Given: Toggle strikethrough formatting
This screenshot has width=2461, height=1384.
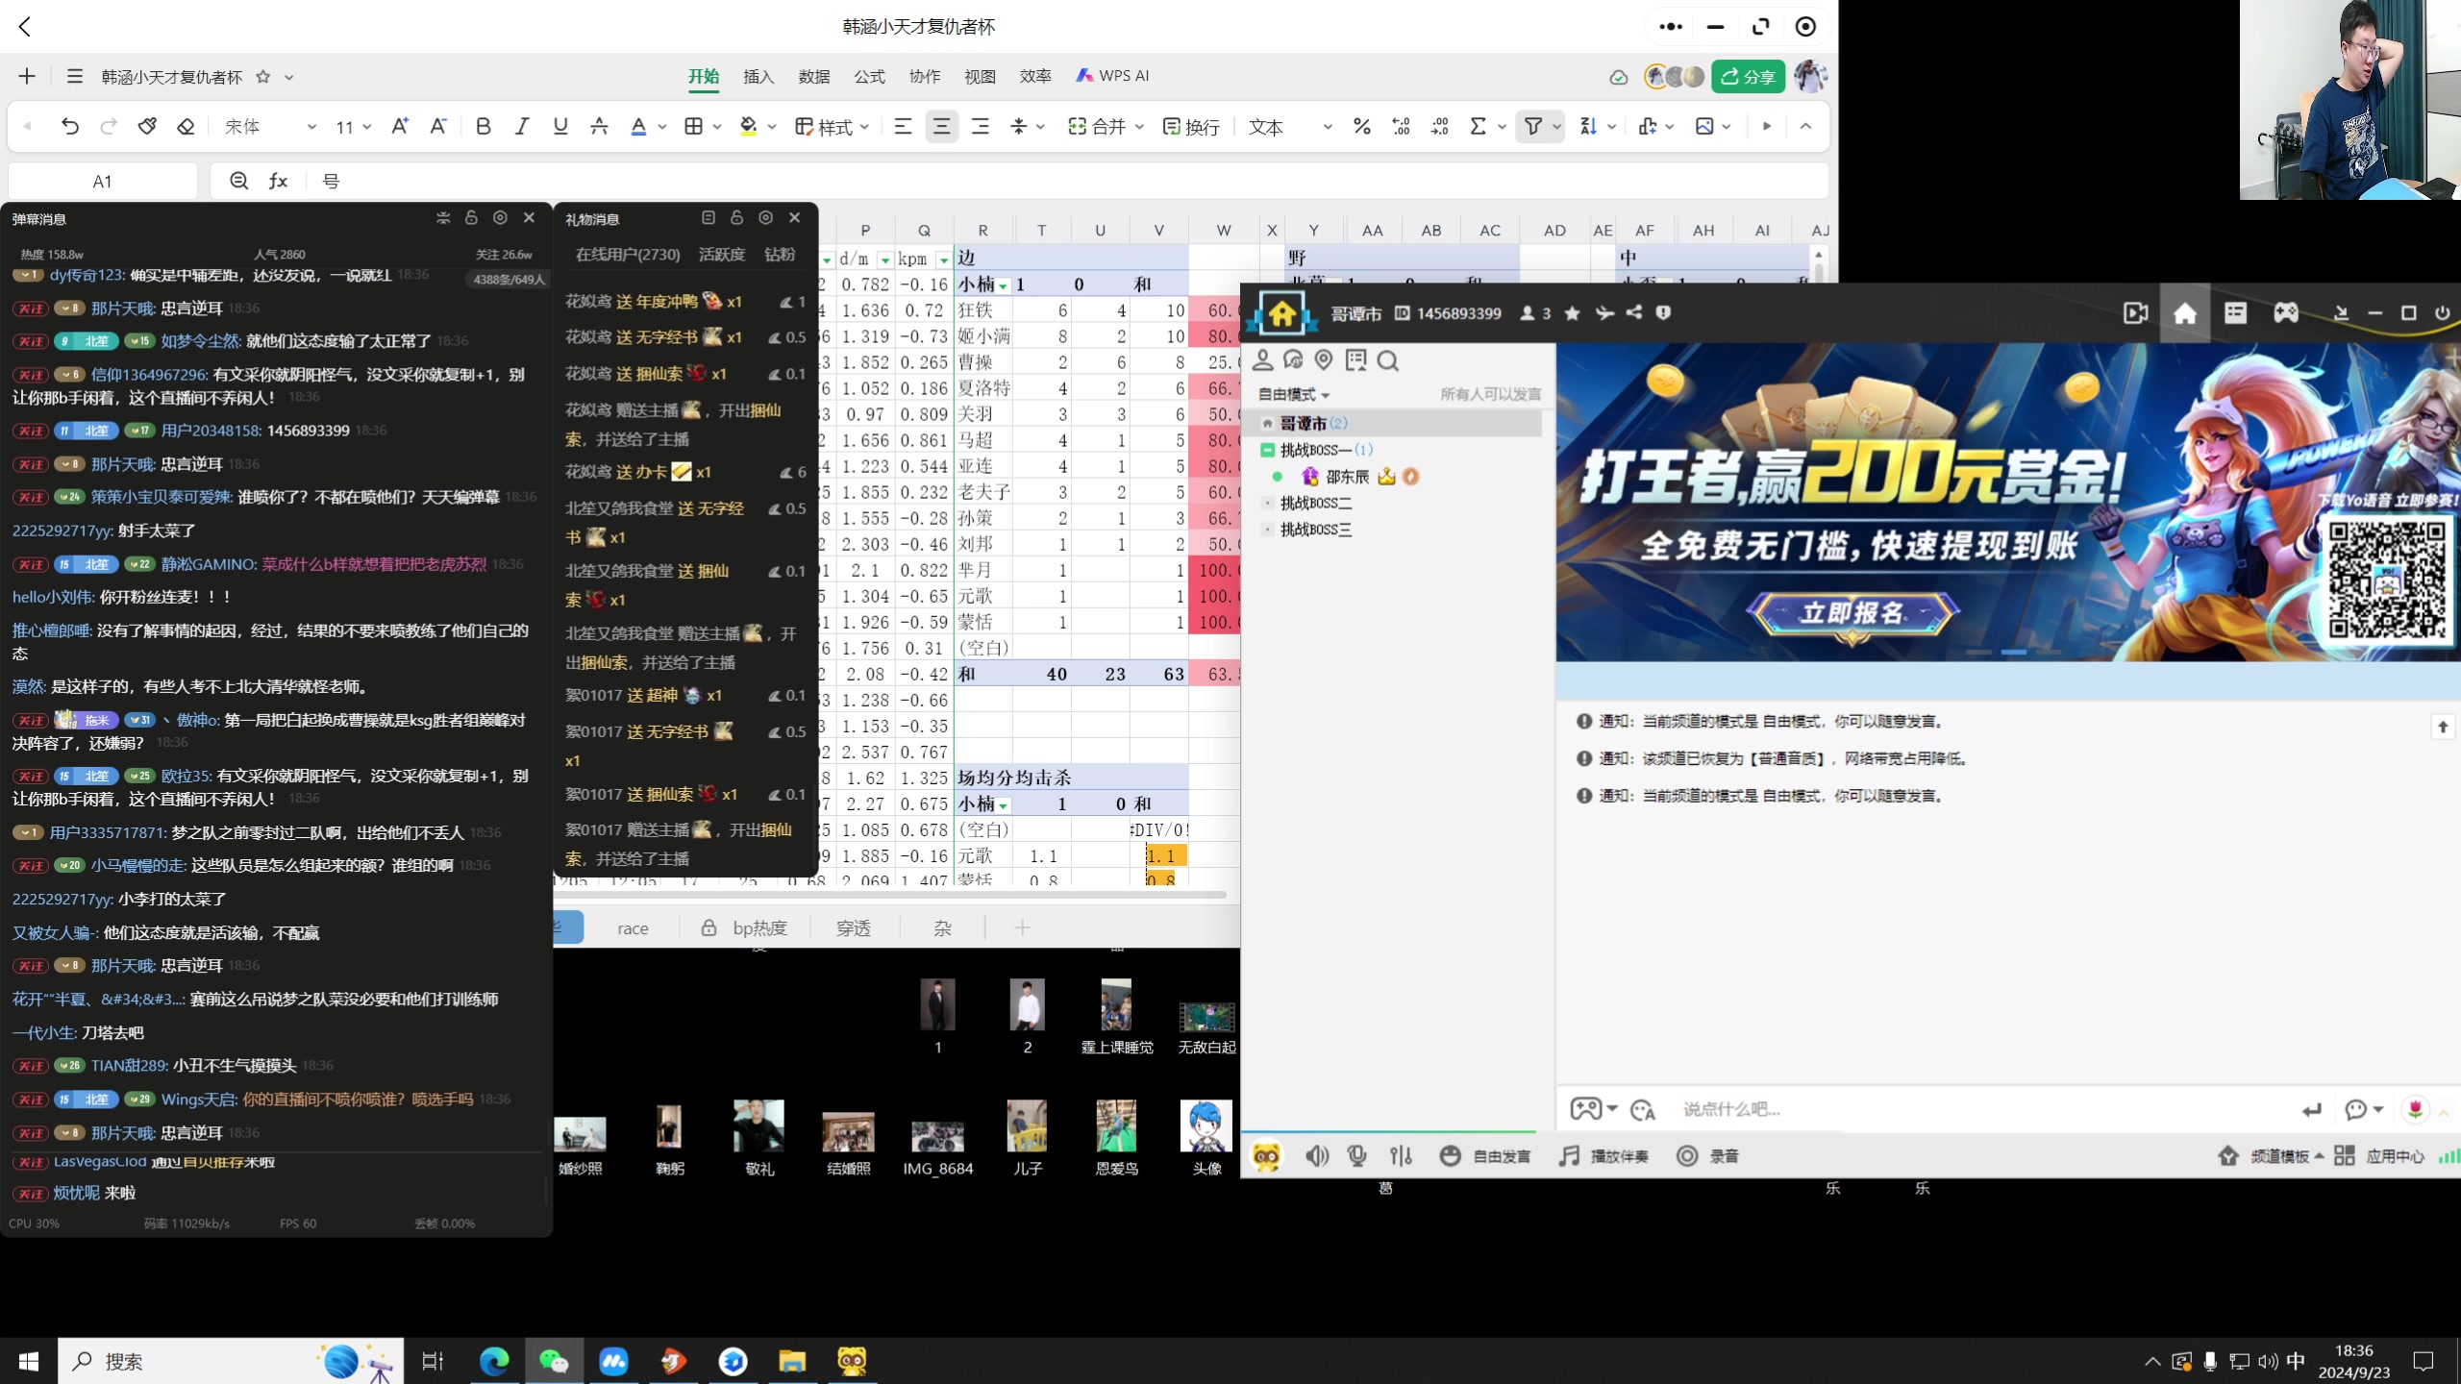Looking at the screenshot, I should (599, 126).
